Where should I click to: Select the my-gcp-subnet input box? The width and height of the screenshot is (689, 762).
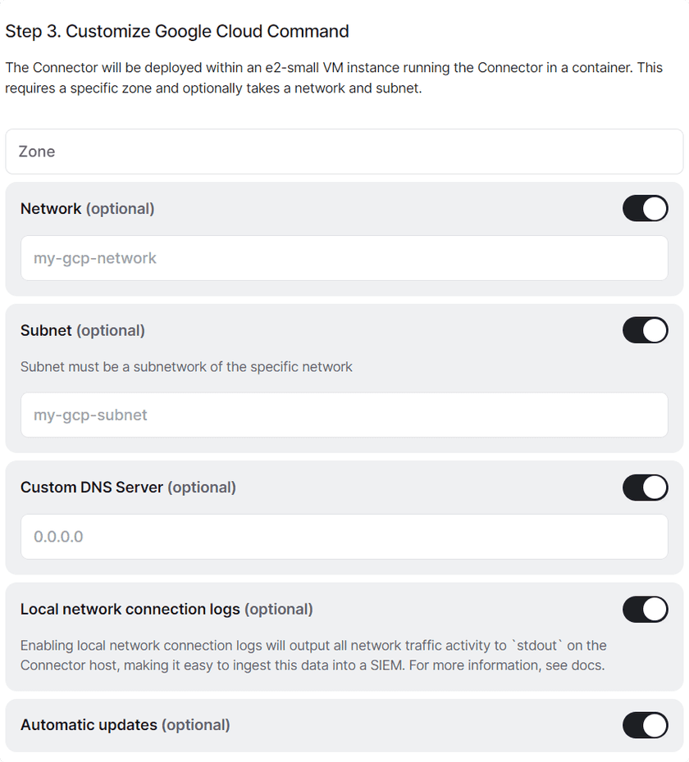coord(344,415)
